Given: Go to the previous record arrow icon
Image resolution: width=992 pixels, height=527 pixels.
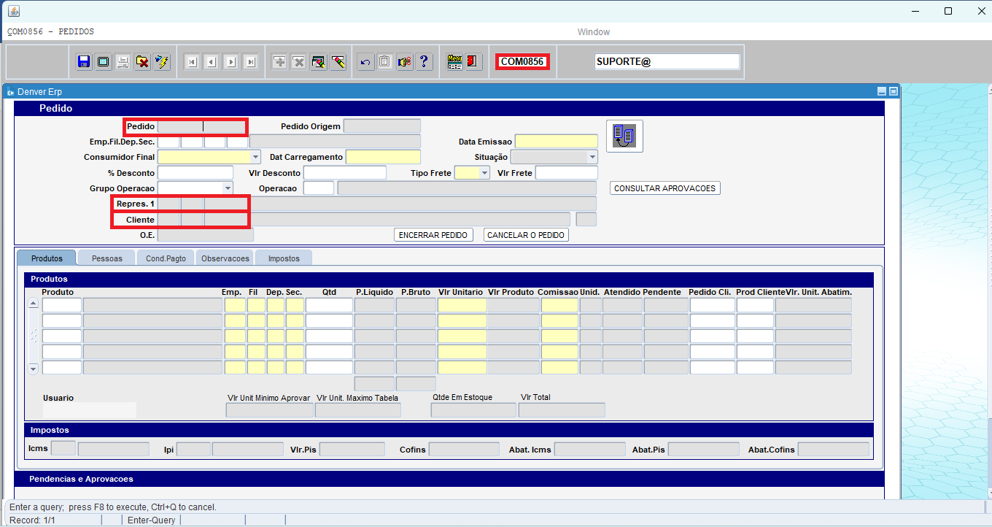Looking at the screenshot, I should [212, 62].
